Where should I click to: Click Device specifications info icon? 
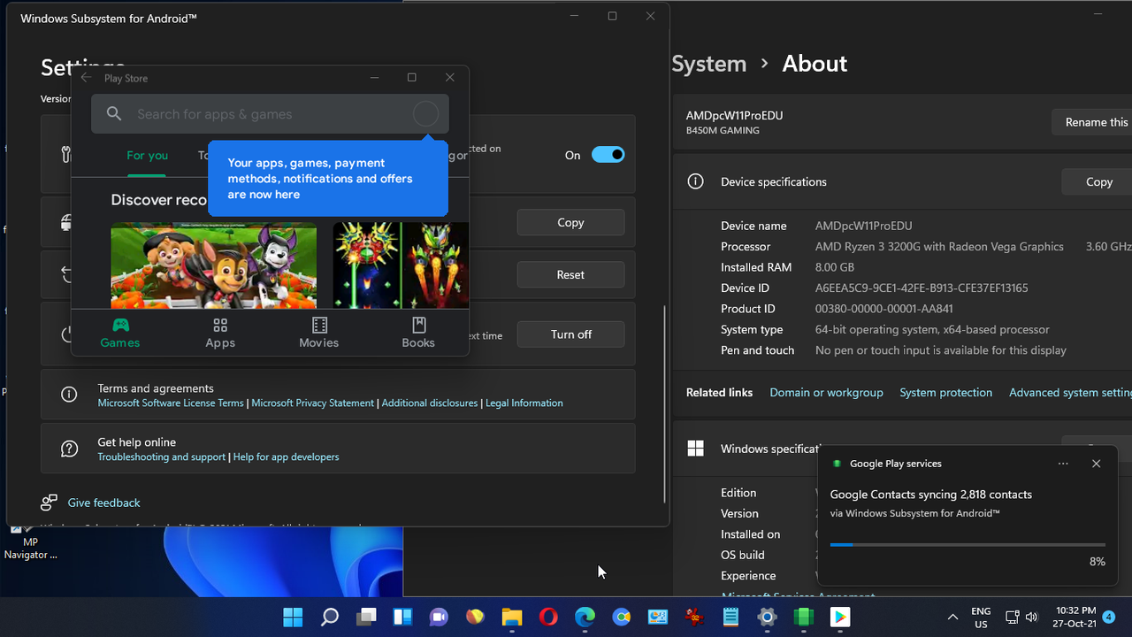(x=696, y=181)
